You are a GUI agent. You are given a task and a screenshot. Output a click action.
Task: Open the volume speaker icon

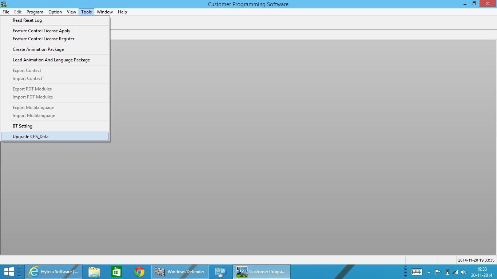(x=464, y=272)
